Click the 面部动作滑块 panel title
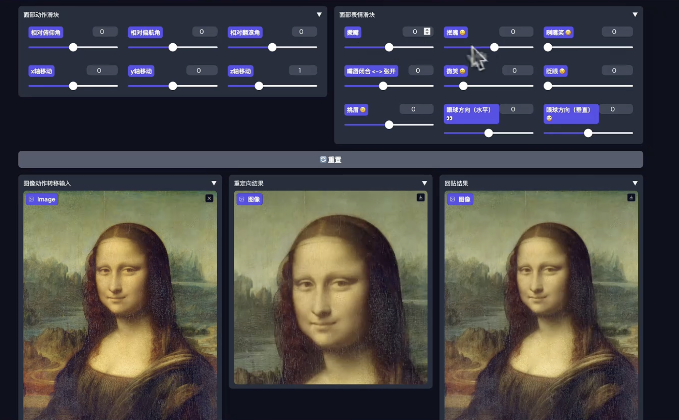Screen dimensions: 679x420 (41, 15)
